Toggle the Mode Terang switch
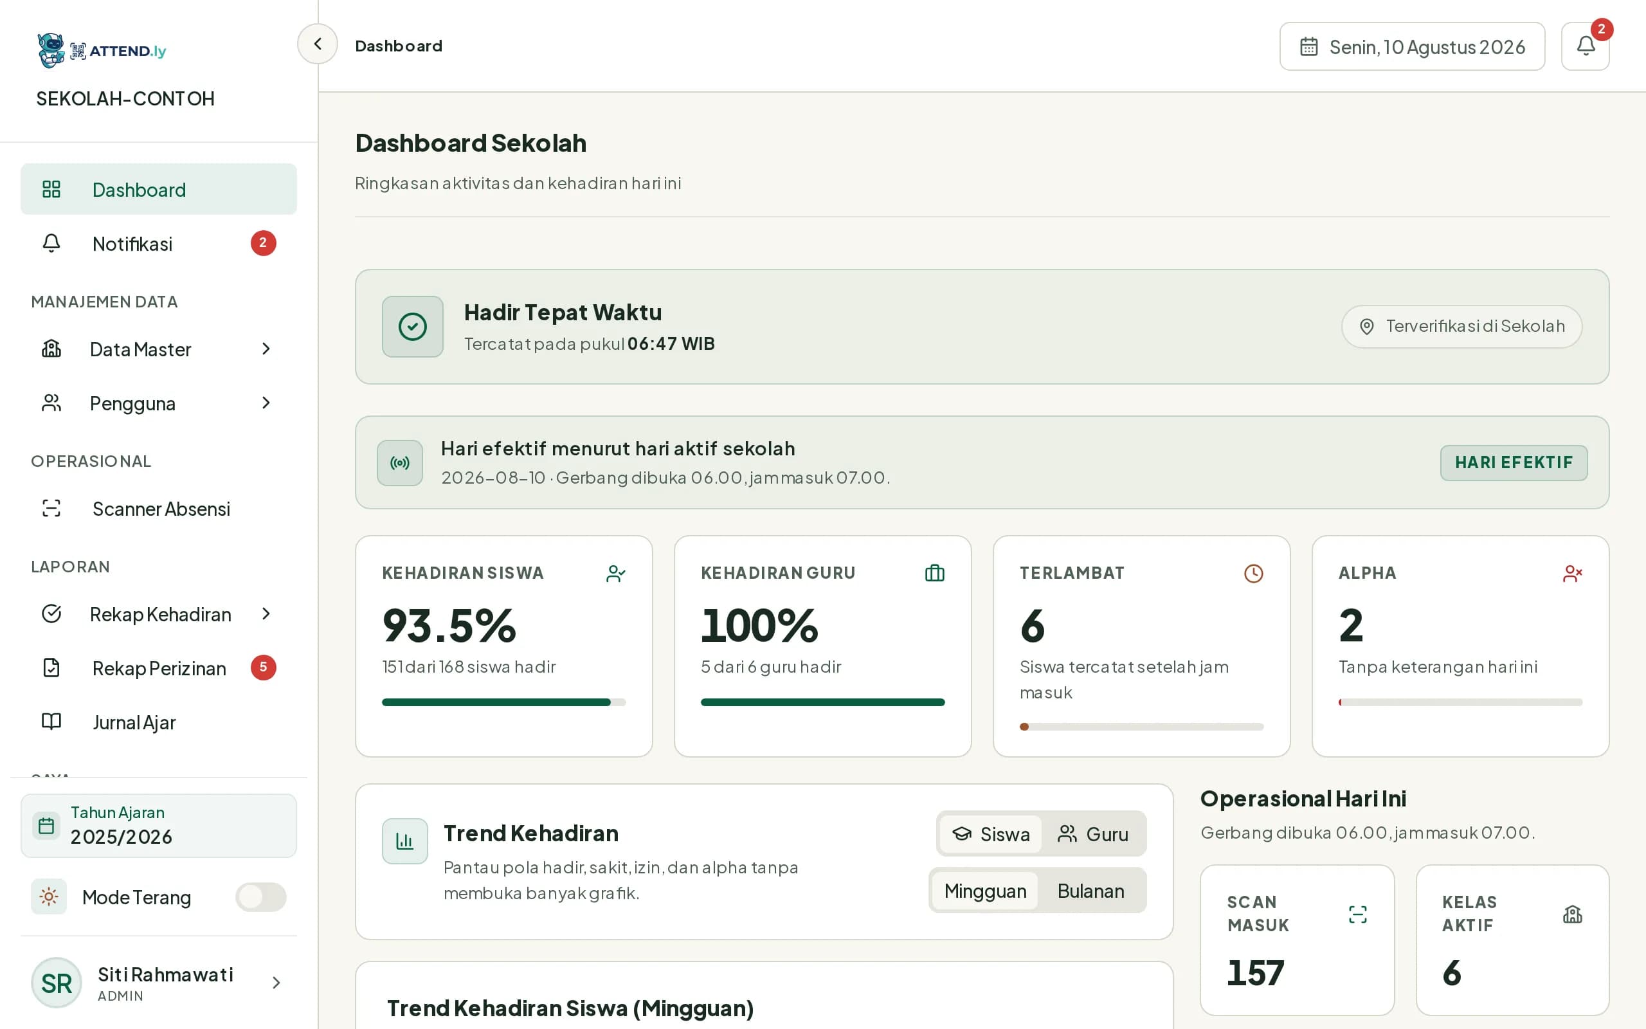This screenshot has height=1029, width=1646. [261, 897]
